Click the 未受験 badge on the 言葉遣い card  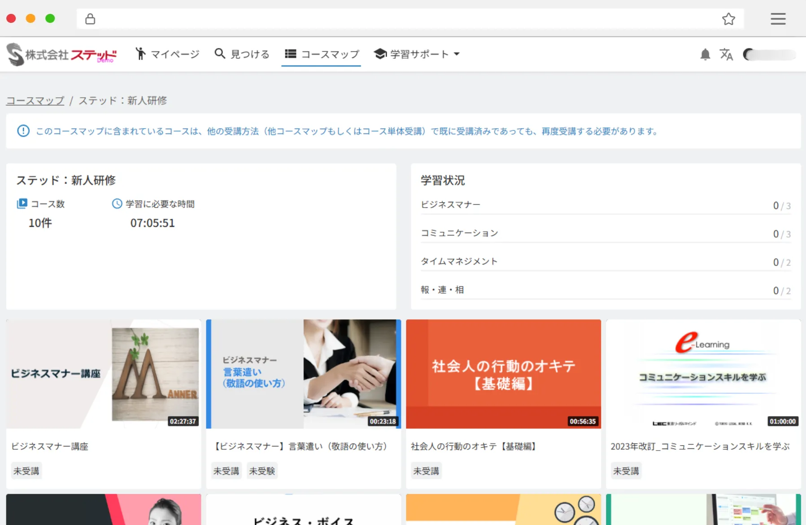click(262, 471)
